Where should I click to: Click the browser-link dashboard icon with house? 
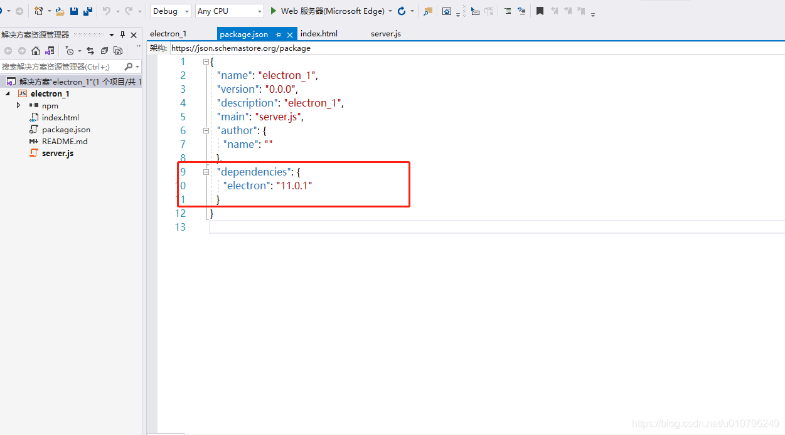point(447,11)
